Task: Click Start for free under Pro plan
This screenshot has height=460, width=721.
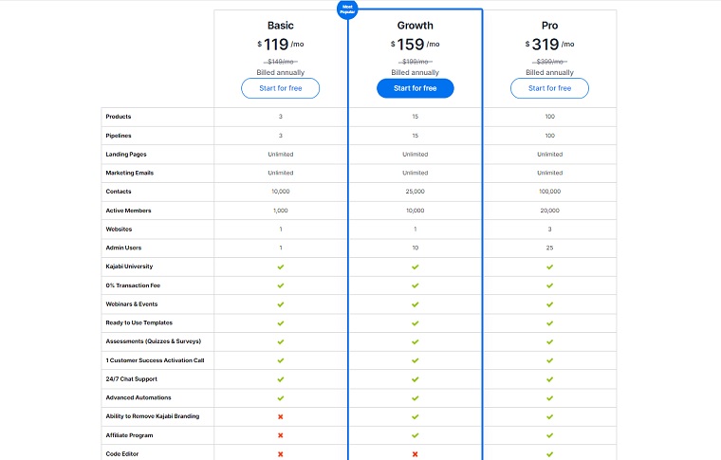Action: coord(549,88)
